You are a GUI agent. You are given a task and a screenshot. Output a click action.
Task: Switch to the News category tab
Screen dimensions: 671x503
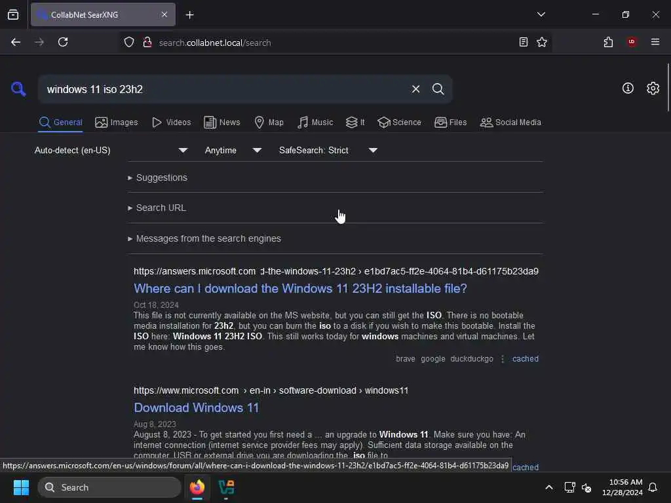(x=221, y=122)
